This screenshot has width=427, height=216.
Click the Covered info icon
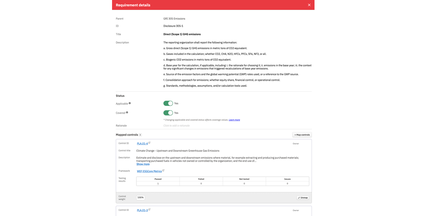coord(127,112)
